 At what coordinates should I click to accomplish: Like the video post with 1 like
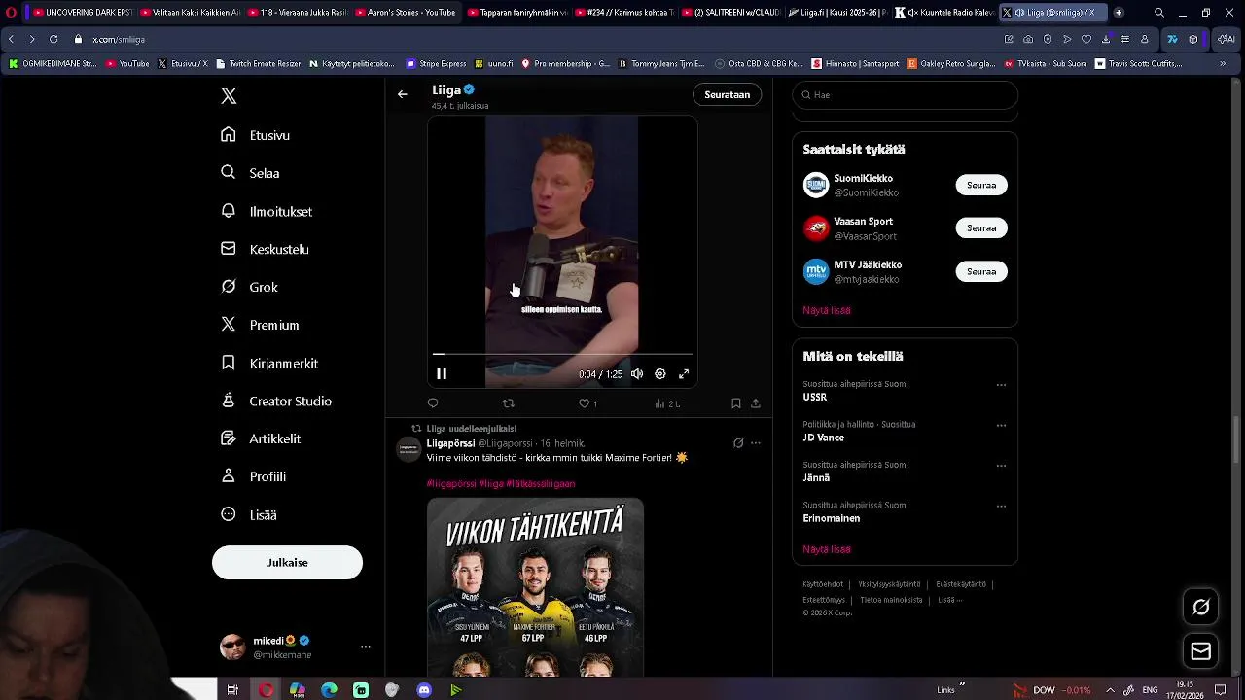coord(587,403)
